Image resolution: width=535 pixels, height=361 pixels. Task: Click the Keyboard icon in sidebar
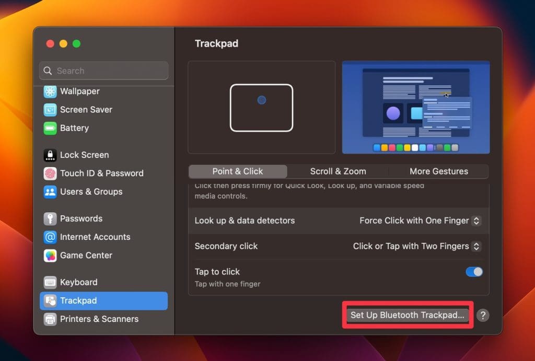point(50,283)
